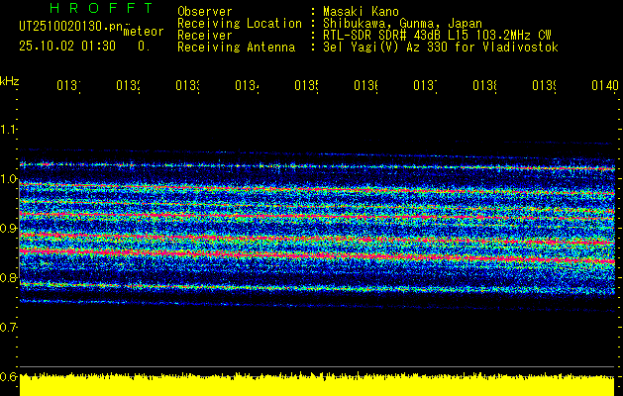Click the 0.8 frequency axis label
623x396 pixels.
pyautogui.click(x=9, y=278)
